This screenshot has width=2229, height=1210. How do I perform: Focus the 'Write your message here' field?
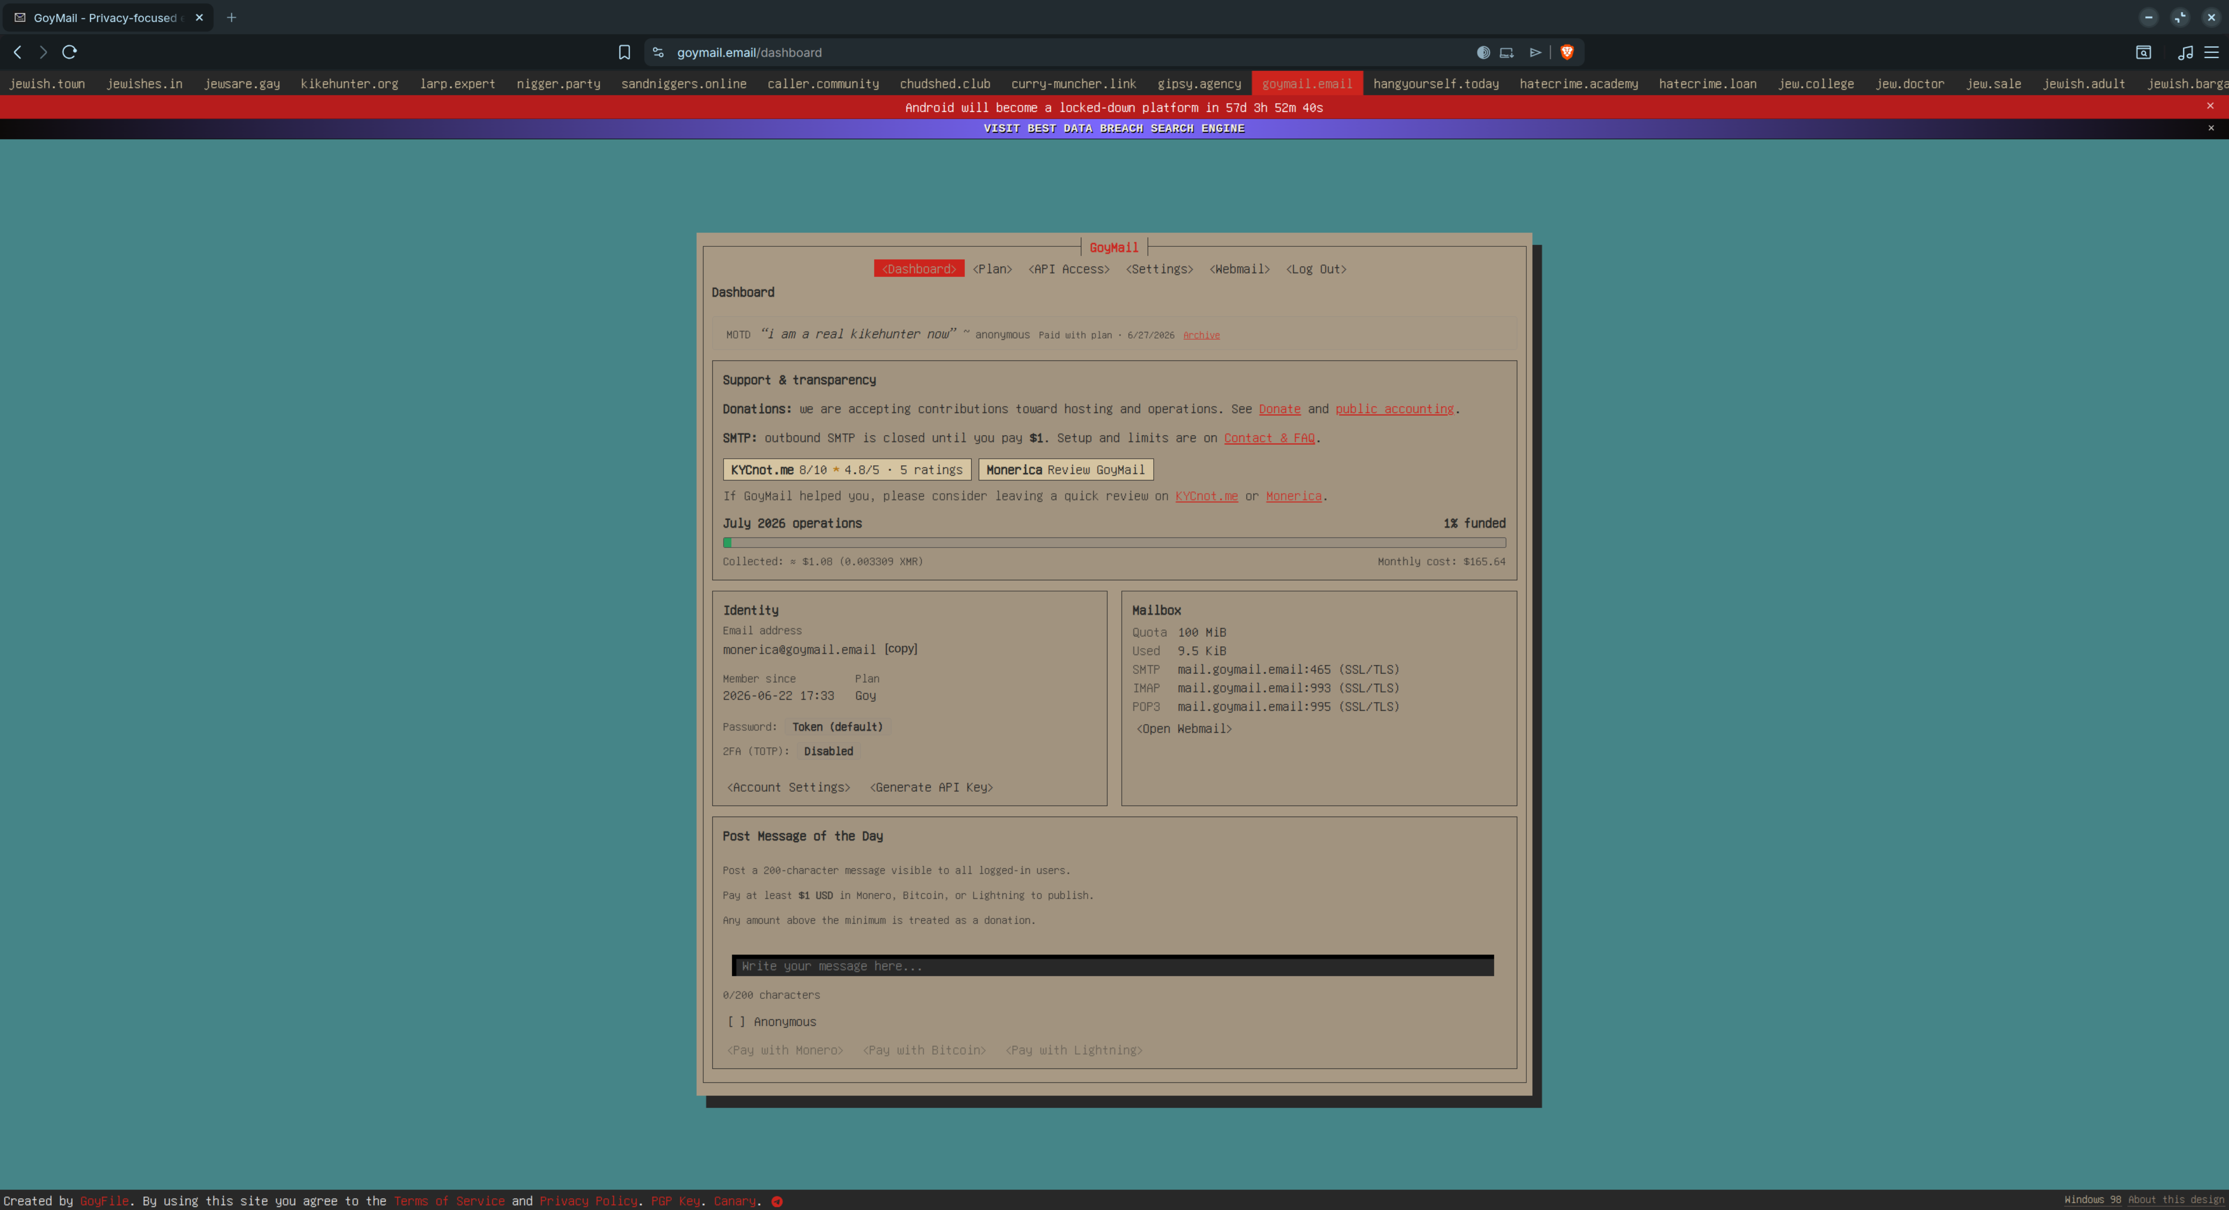[x=1113, y=965]
